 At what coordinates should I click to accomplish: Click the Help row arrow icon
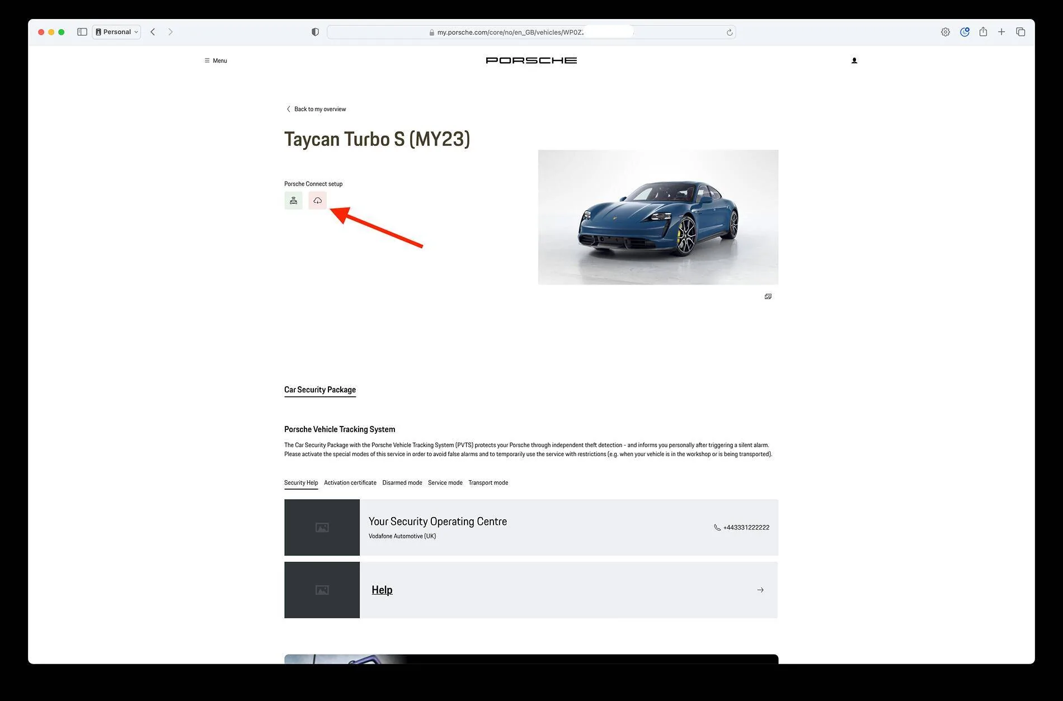pyautogui.click(x=760, y=590)
